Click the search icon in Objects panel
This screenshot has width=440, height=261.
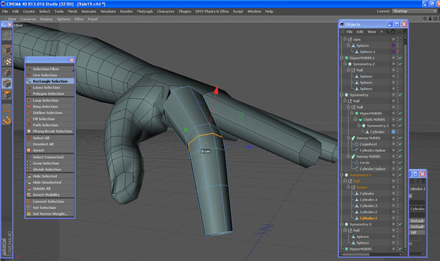388,32
